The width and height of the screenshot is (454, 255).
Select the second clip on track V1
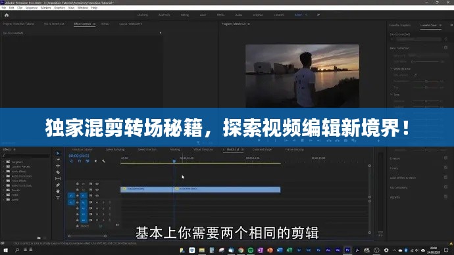pyautogui.click(x=227, y=189)
